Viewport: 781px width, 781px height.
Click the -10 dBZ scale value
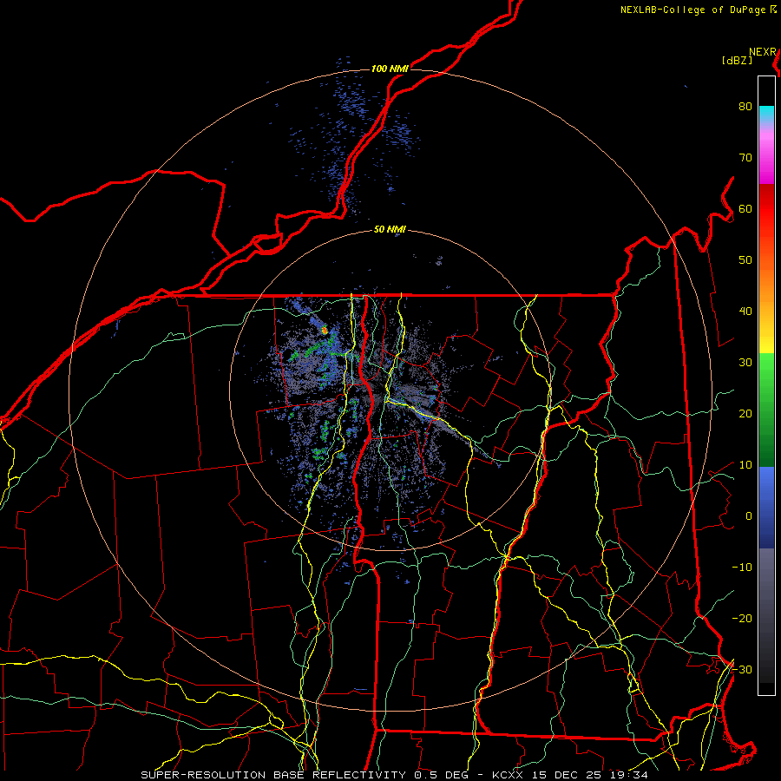click(x=742, y=568)
